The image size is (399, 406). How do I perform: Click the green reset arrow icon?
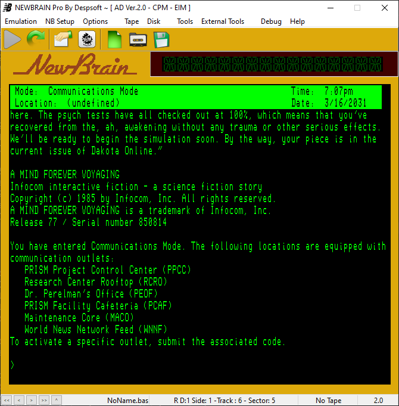(36, 39)
